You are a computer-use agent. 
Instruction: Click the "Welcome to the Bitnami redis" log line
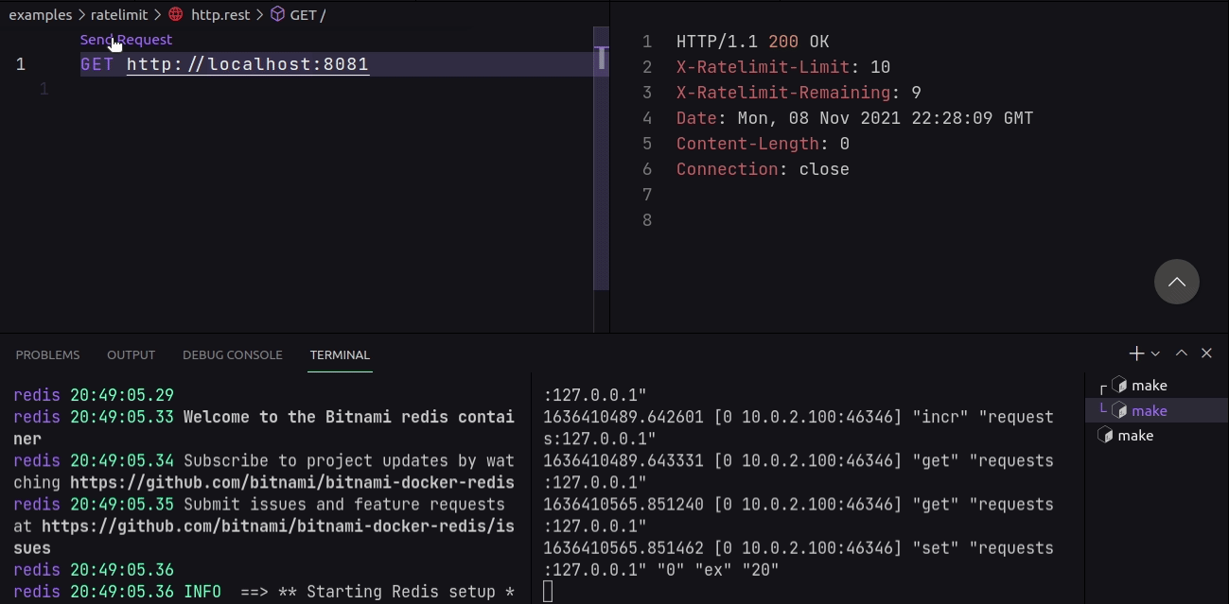click(264, 427)
